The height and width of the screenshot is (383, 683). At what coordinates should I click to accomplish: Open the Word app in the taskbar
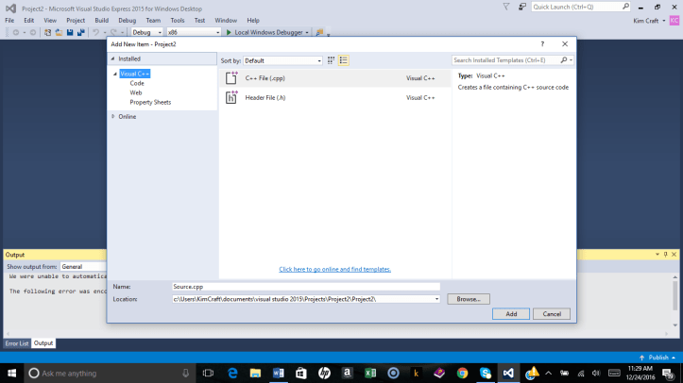coord(278,373)
